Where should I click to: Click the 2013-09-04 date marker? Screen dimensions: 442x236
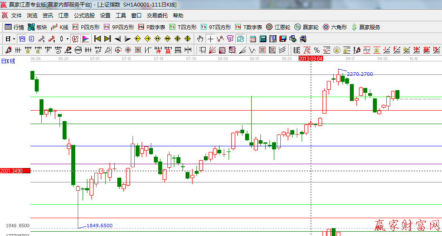pos(311,58)
